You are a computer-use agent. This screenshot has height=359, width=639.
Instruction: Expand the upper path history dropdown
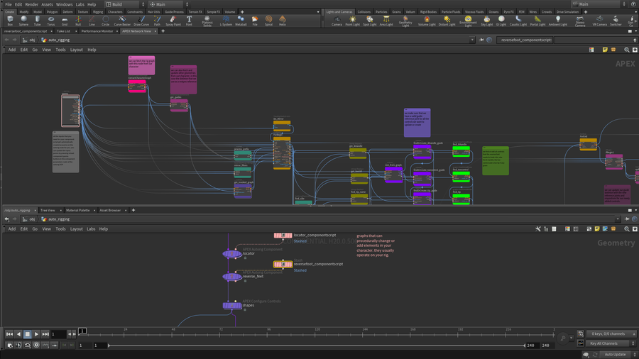472,40
